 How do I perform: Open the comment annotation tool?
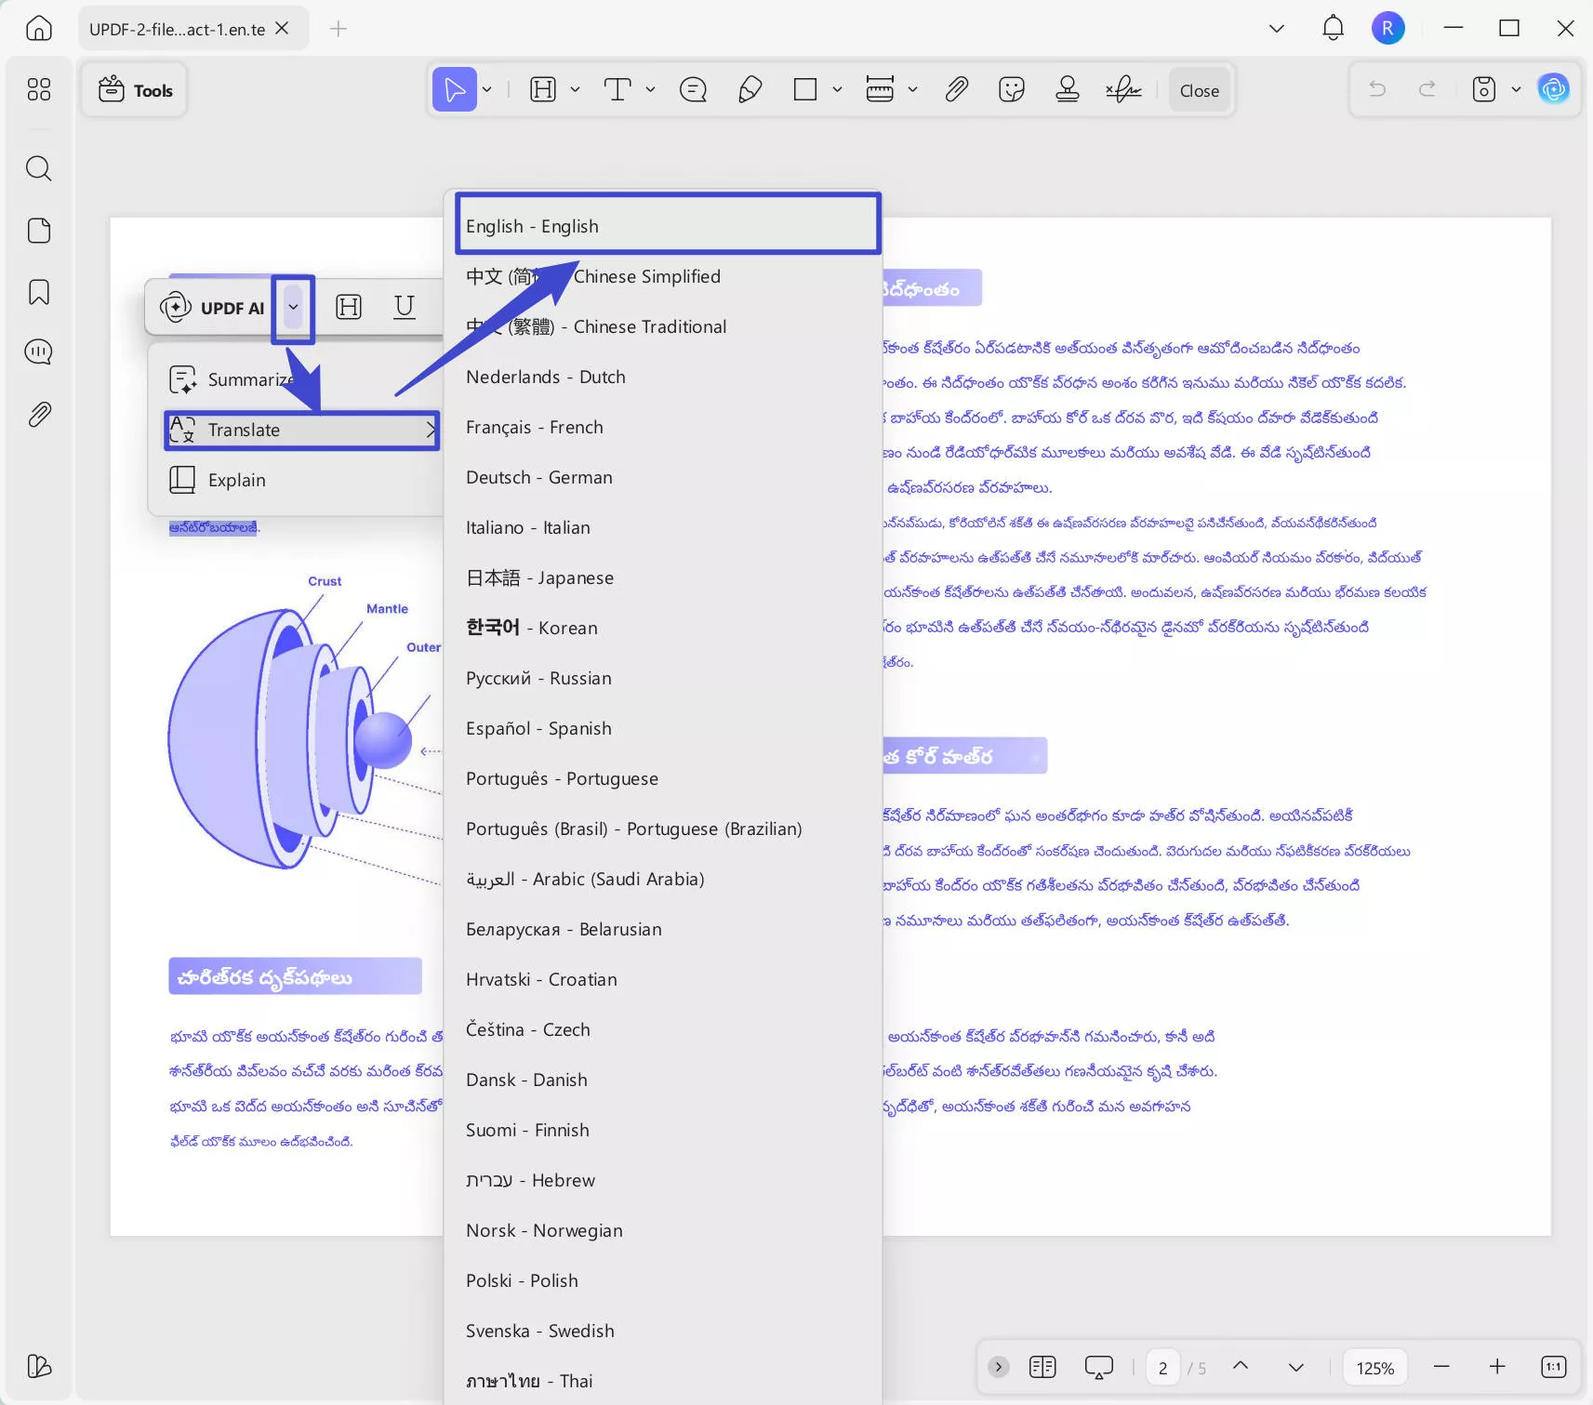coord(692,89)
